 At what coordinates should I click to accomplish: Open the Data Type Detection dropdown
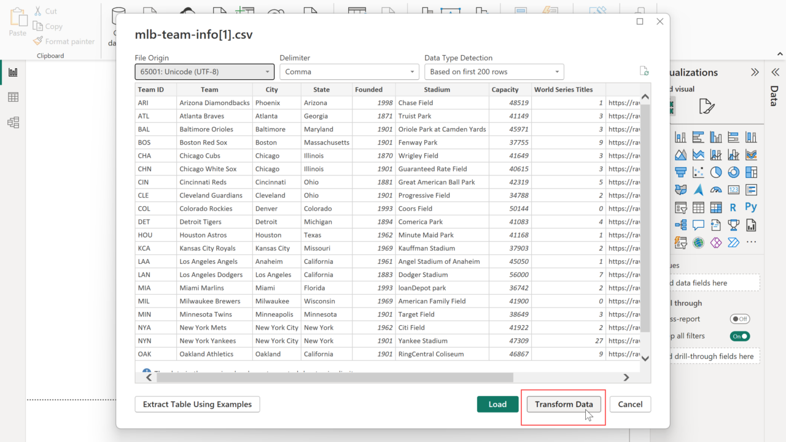click(x=494, y=72)
